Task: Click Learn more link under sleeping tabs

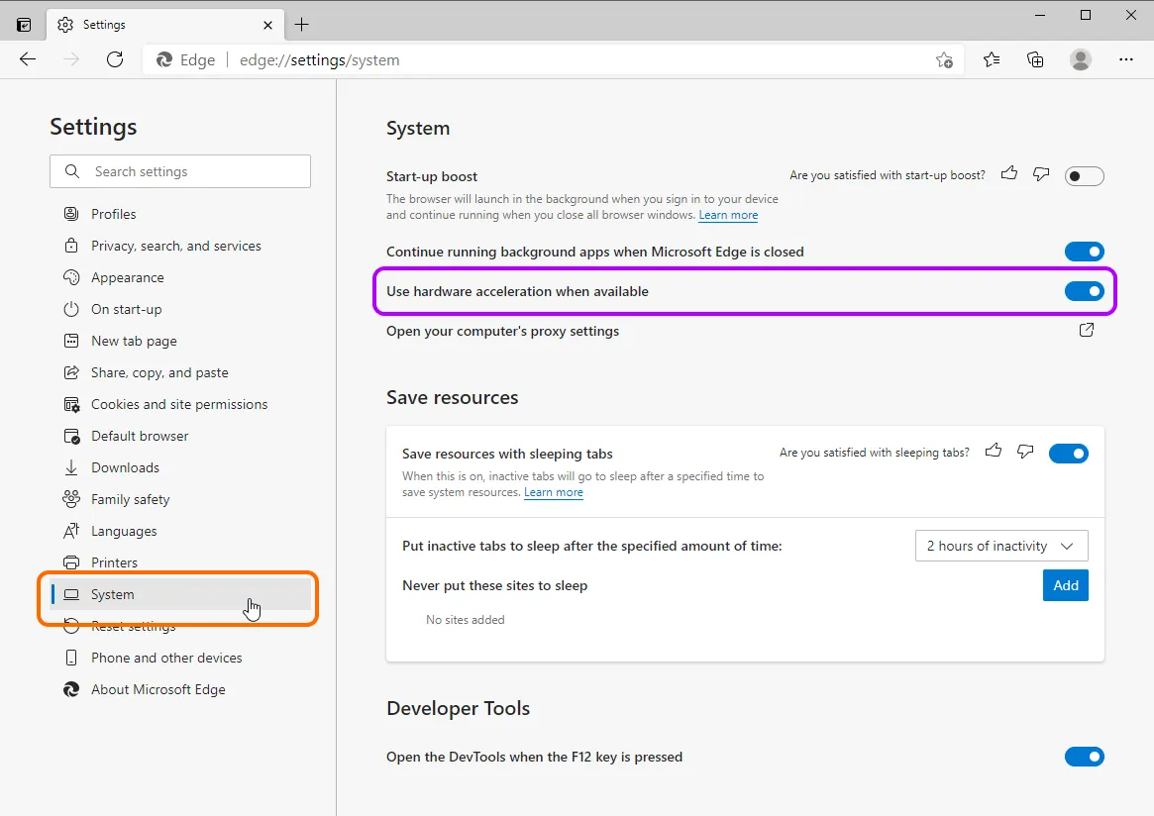Action: (554, 492)
